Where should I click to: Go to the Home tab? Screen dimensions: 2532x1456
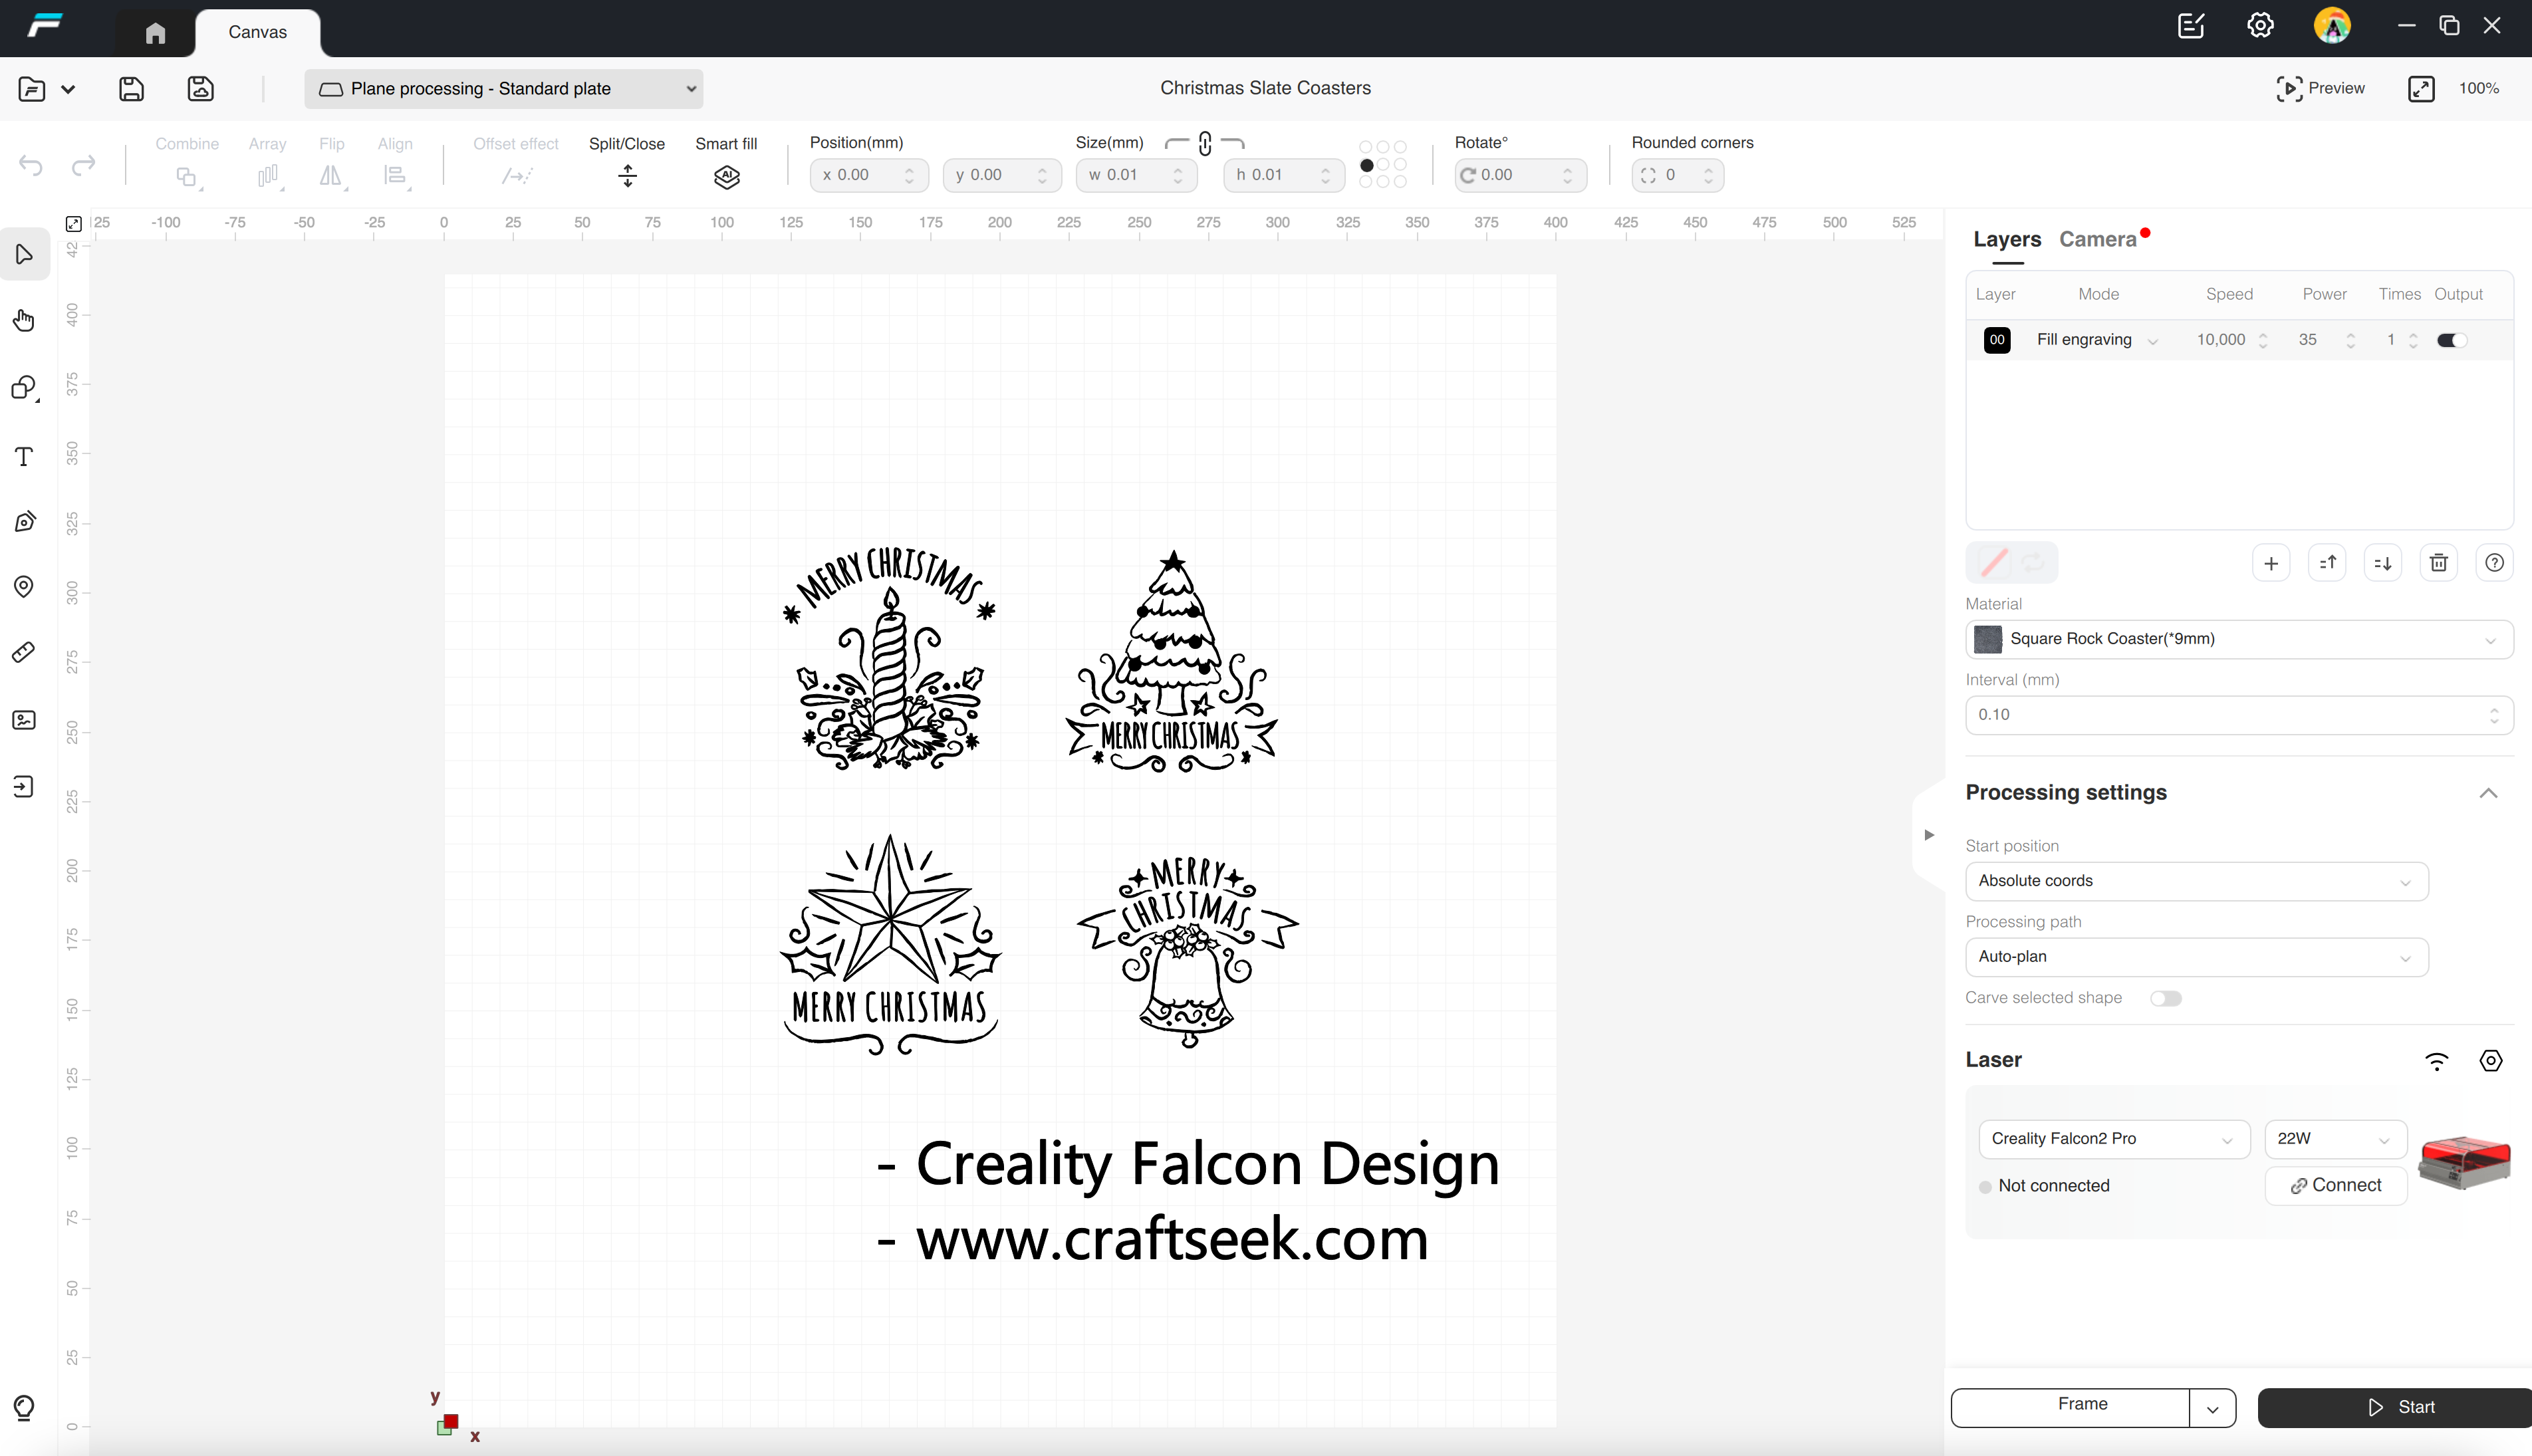(154, 32)
